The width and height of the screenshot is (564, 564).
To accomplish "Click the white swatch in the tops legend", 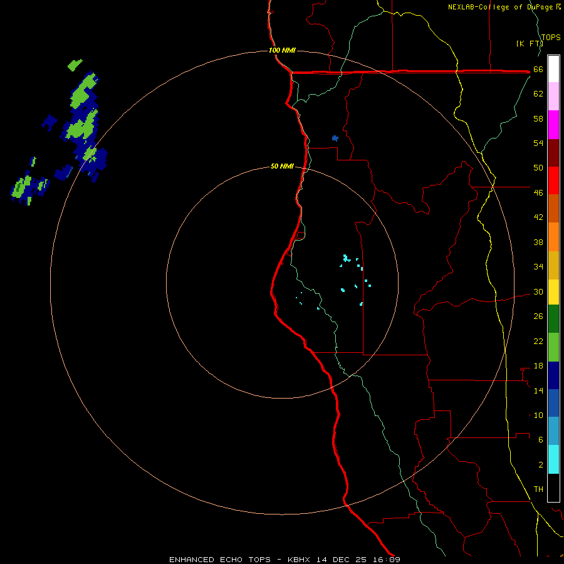I will [x=553, y=69].
